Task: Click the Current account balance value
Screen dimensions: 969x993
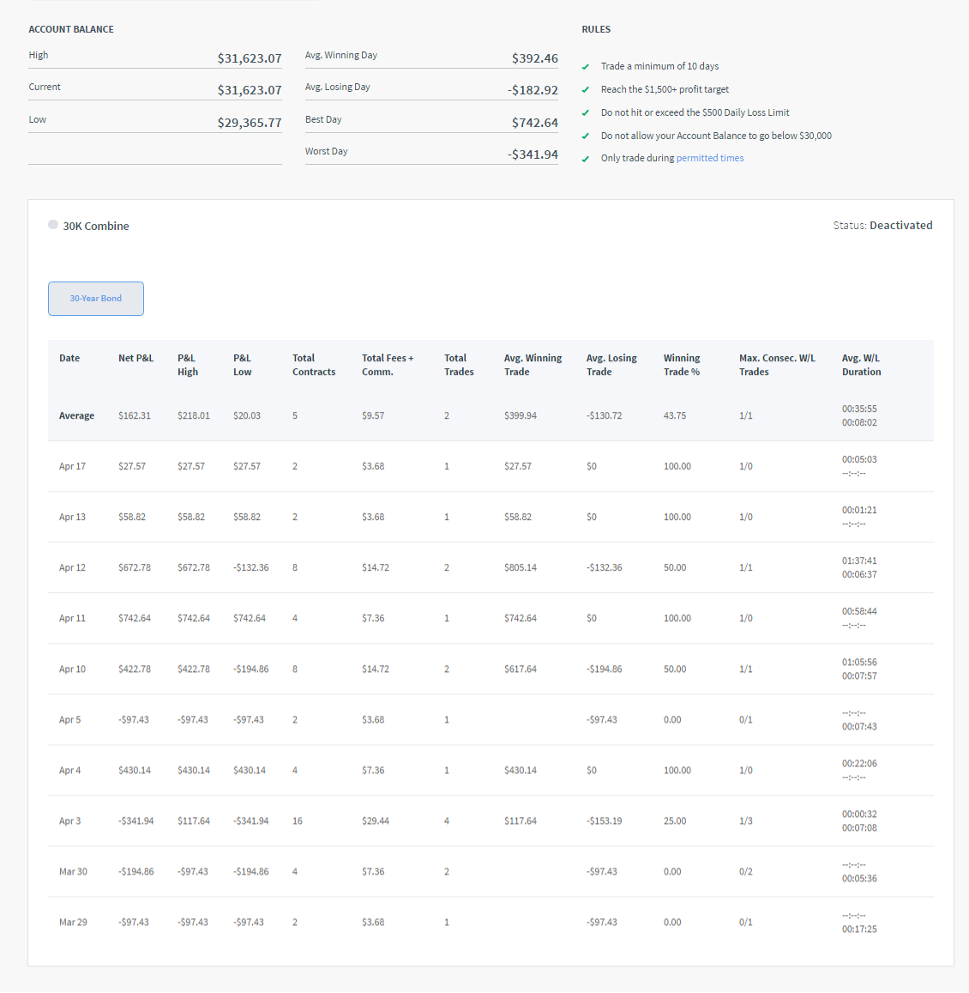Action: [x=249, y=90]
